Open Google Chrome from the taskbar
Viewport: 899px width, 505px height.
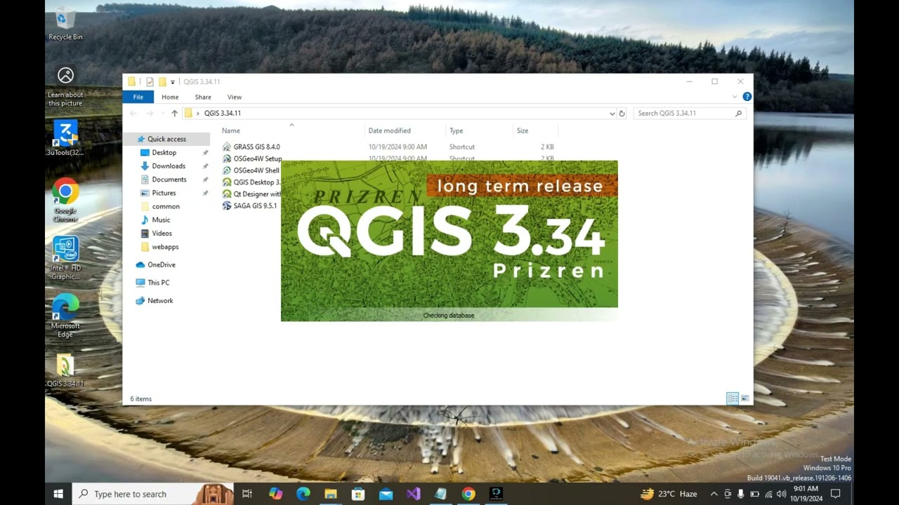468,494
